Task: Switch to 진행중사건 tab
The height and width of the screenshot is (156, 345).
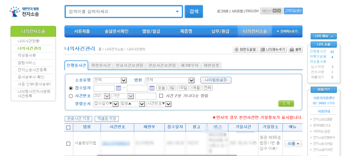Action: [x=76, y=66]
